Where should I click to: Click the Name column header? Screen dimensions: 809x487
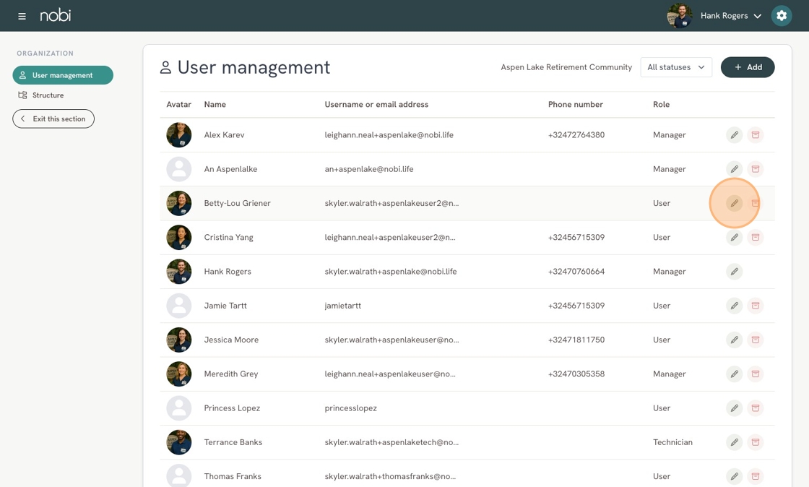[215, 105]
